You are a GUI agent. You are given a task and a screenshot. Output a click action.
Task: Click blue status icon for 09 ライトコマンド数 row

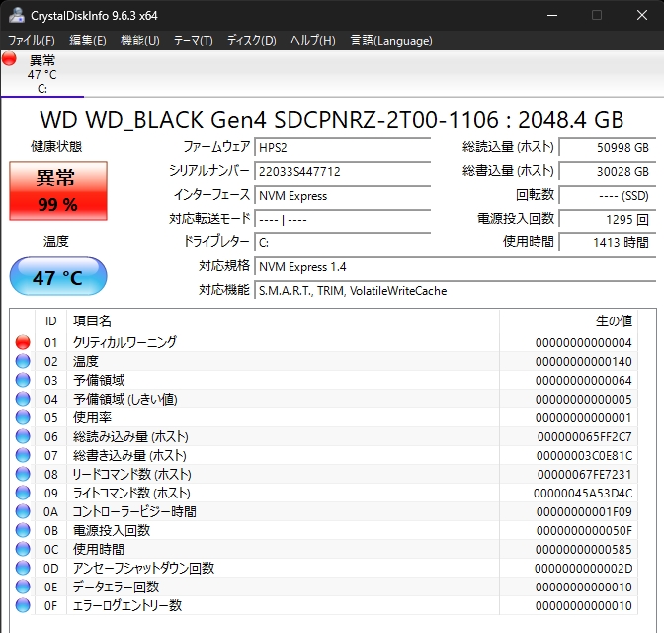click(23, 493)
